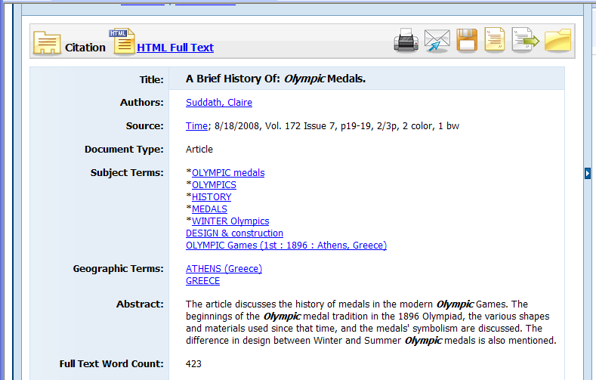Click the Abstract field label

click(140, 304)
